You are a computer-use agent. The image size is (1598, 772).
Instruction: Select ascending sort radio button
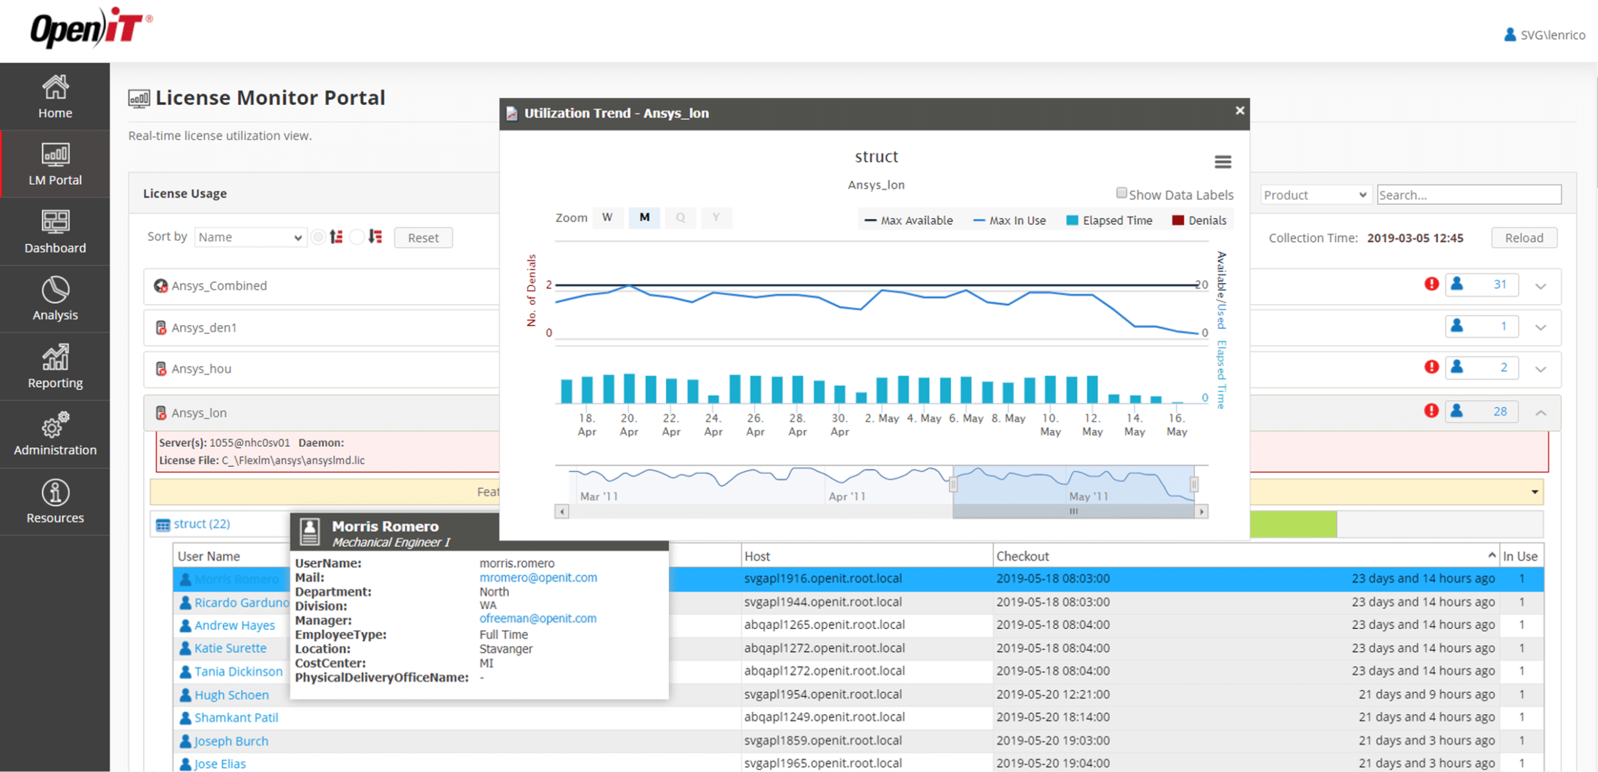tap(318, 237)
